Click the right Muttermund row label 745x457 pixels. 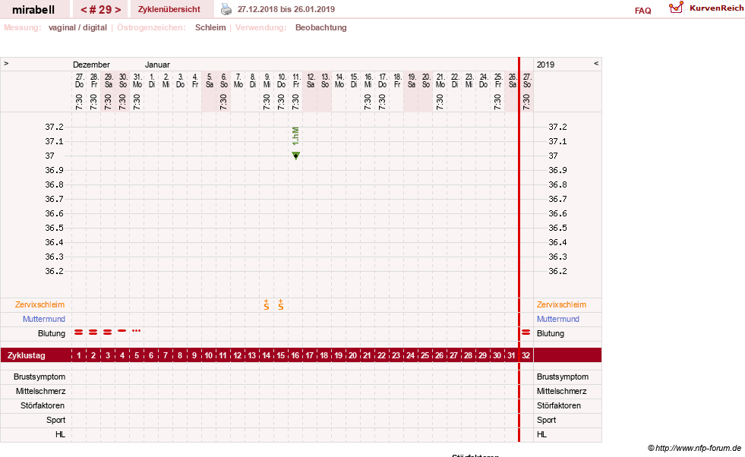[x=558, y=319]
